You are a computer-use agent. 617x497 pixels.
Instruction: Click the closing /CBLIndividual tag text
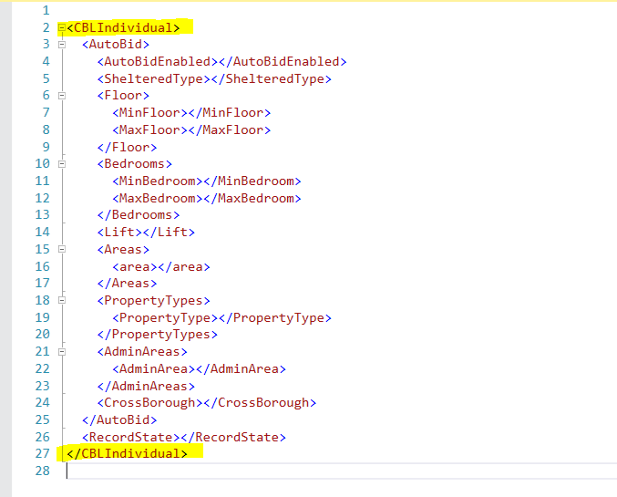click(x=127, y=453)
